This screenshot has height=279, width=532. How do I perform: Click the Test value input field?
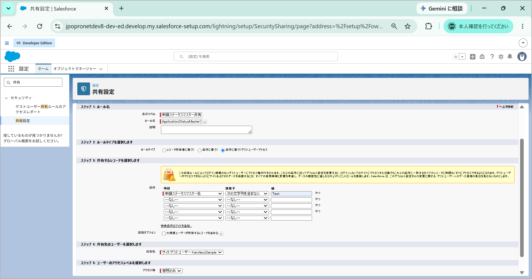pyautogui.click(x=291, y=193)
